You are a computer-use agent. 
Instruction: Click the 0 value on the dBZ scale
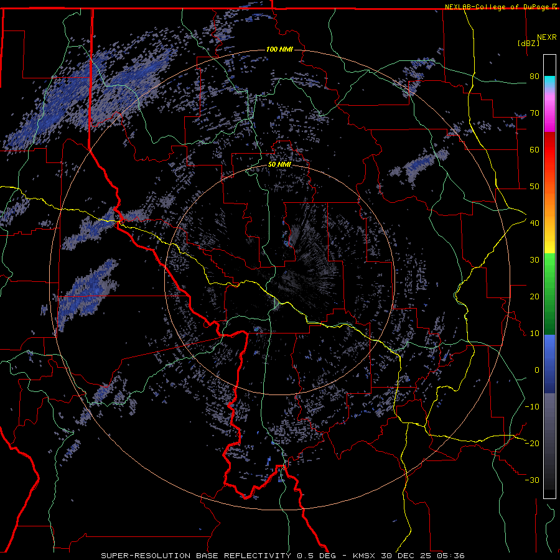pyautogui.click(x=537, y=370)
